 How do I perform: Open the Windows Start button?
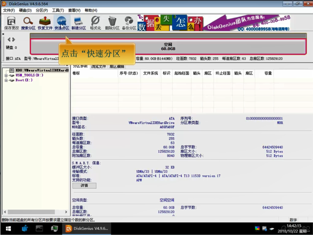(8, 229)
